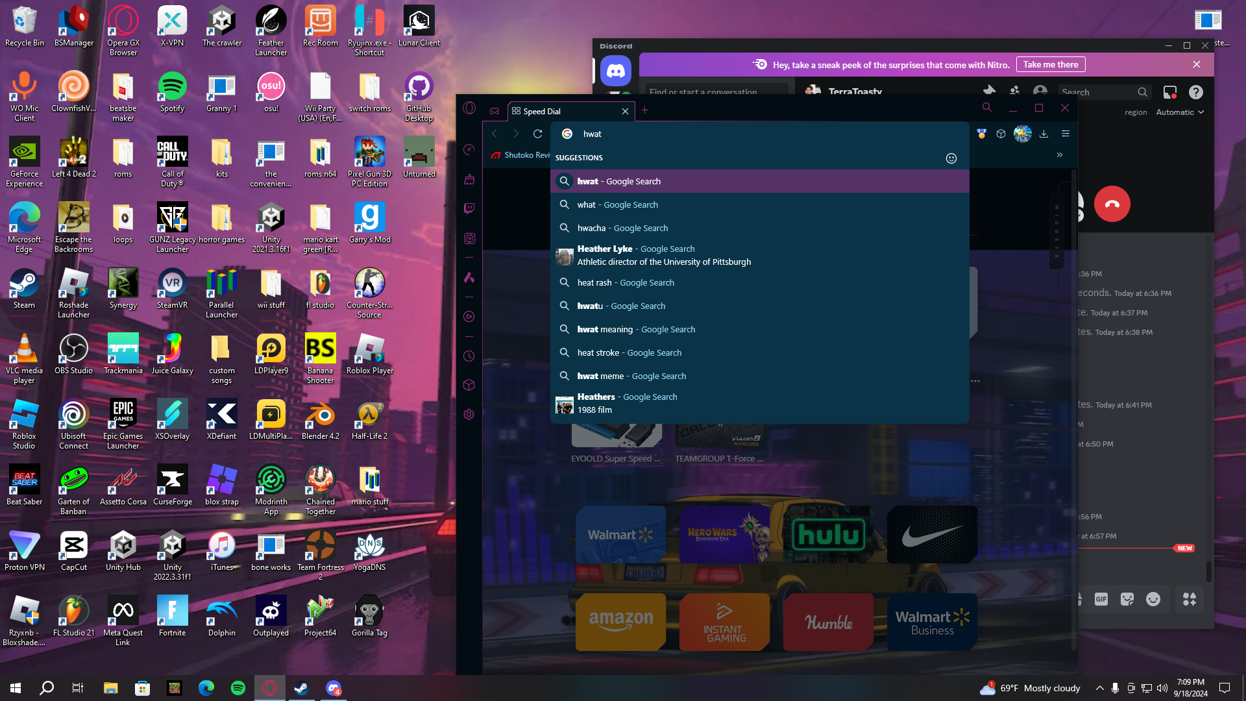Open the Hulu speed dial tile
The height and width of the screenshot is (701, 1246).
(829, 534)
